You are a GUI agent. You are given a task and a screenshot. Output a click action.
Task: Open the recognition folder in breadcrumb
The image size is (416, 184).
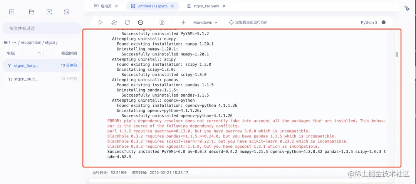coord(31,42)
